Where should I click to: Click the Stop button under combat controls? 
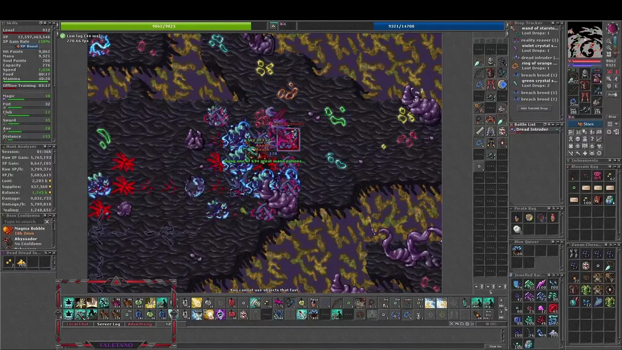coord(612,117)
